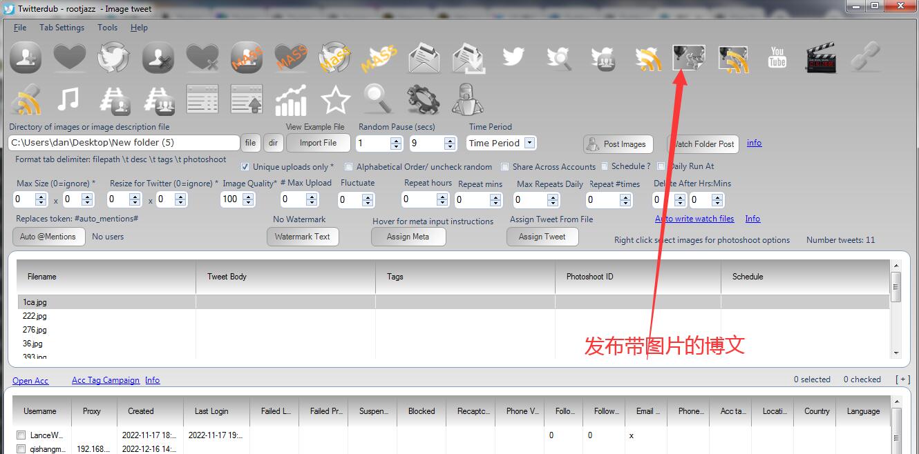
Task: Uncheck Unique uploads only checkbox
Action: click(x=245, y=167)
